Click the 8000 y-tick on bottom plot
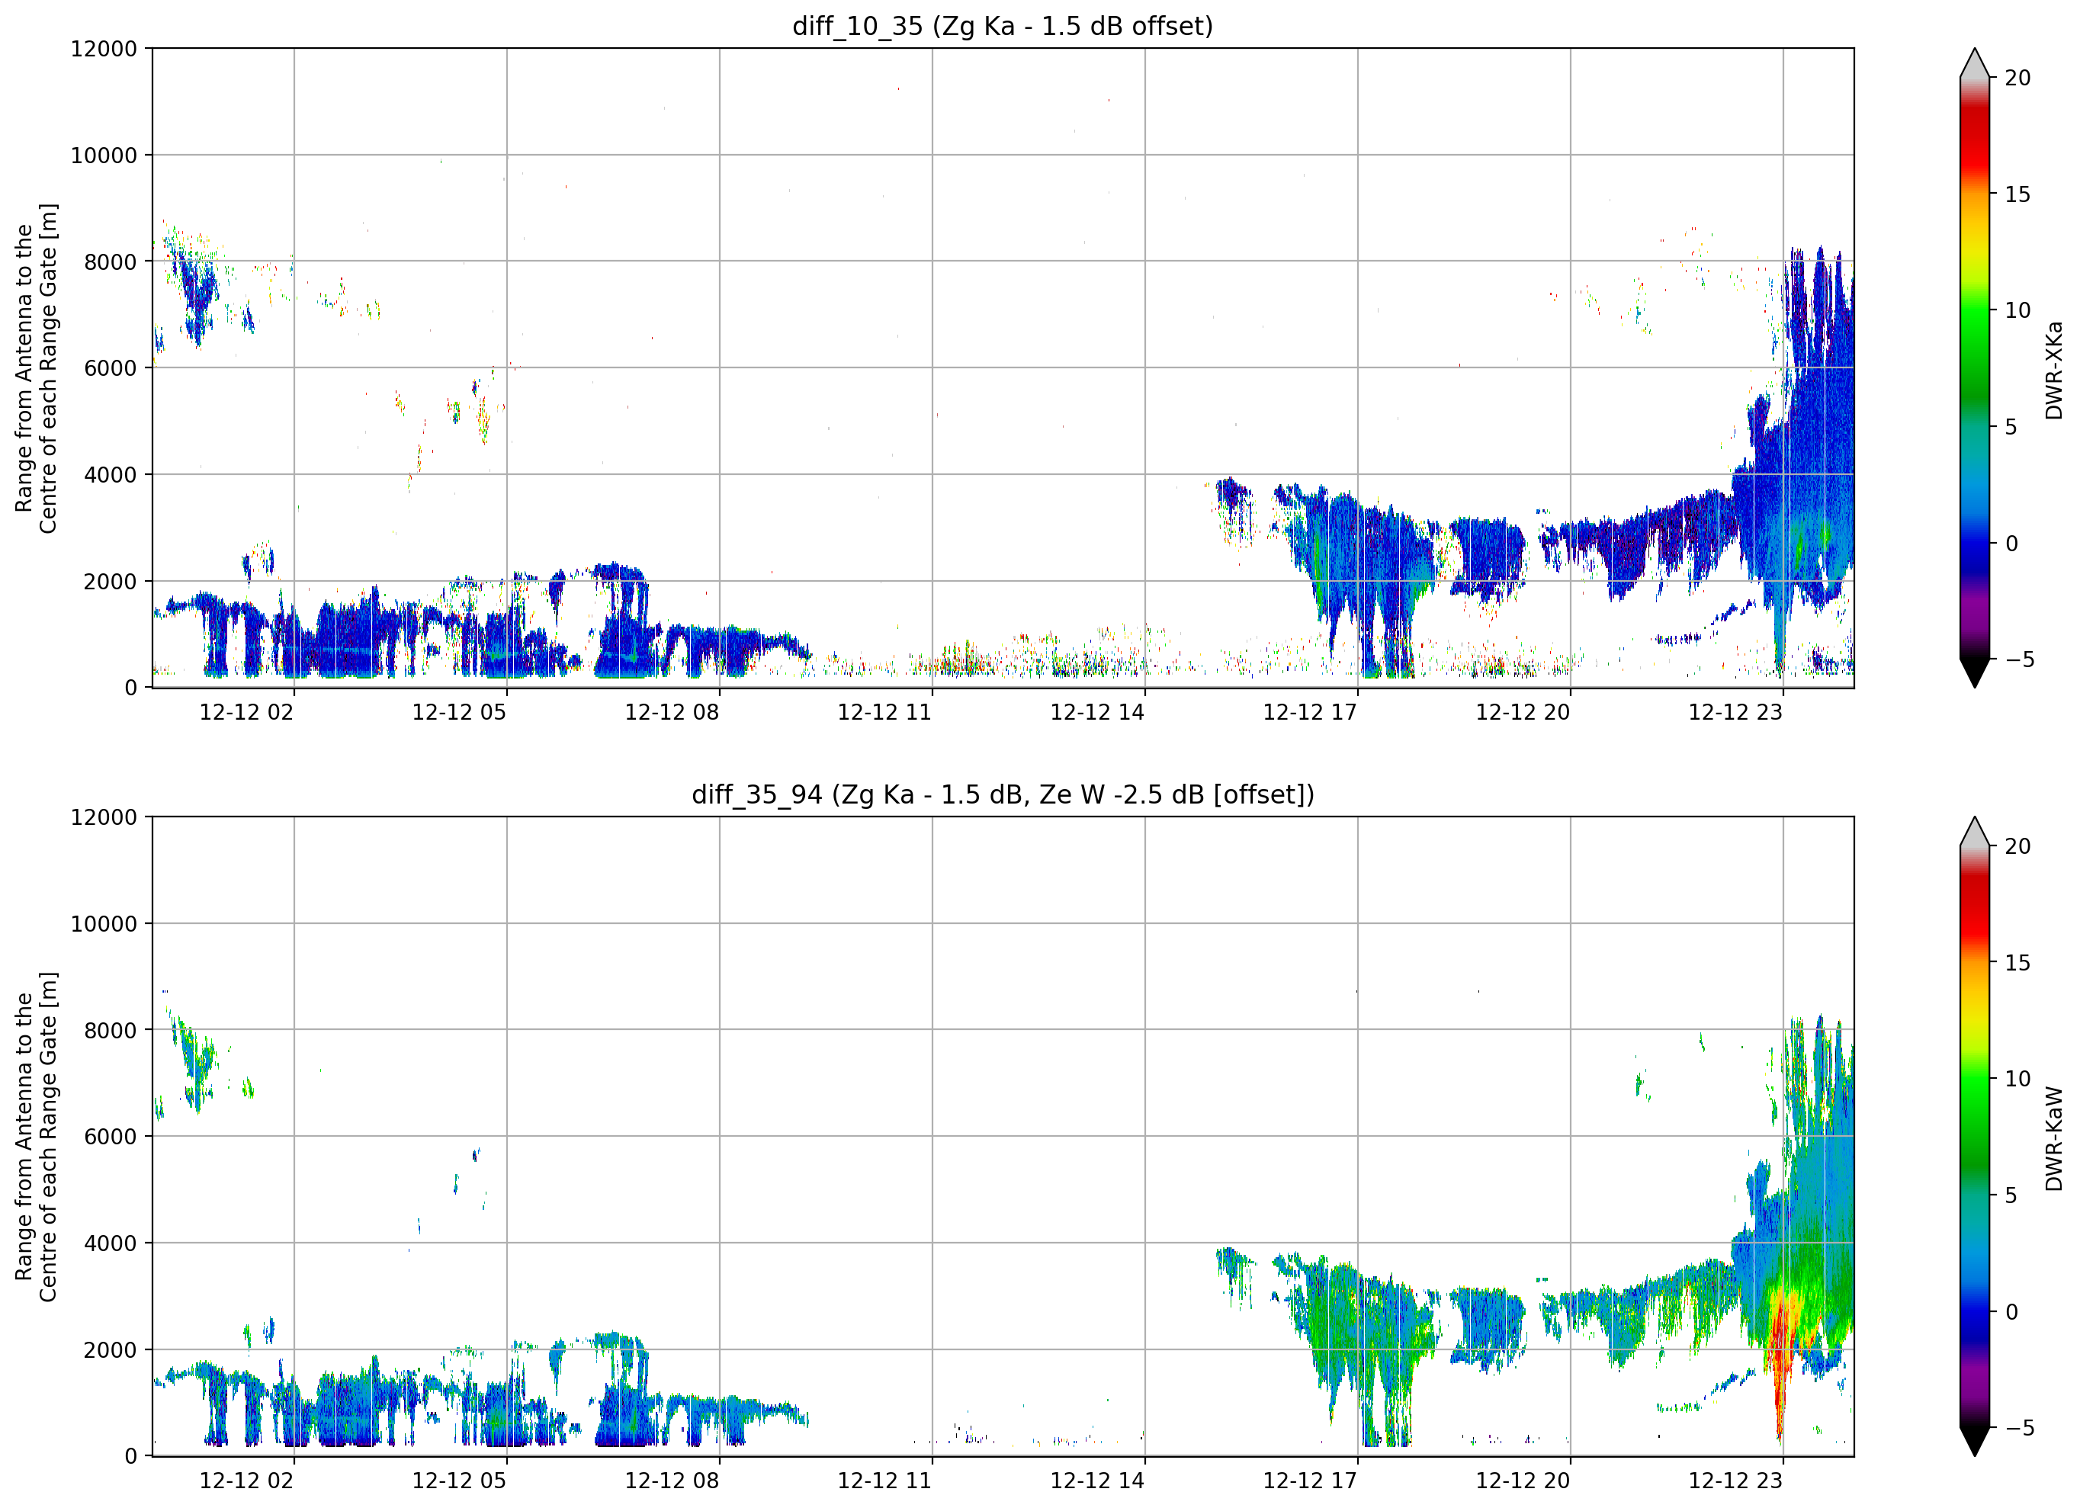 [x=110, y=1031]
